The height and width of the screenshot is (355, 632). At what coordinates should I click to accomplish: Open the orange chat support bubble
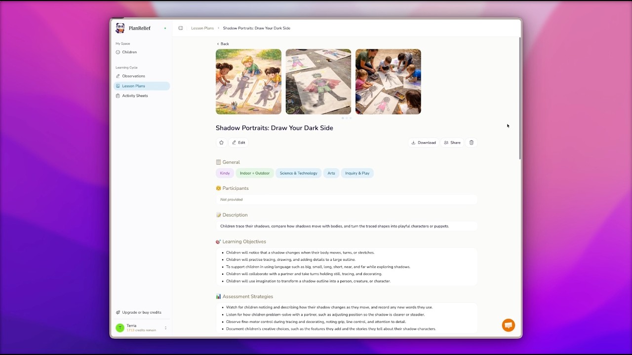pos(508,325)
